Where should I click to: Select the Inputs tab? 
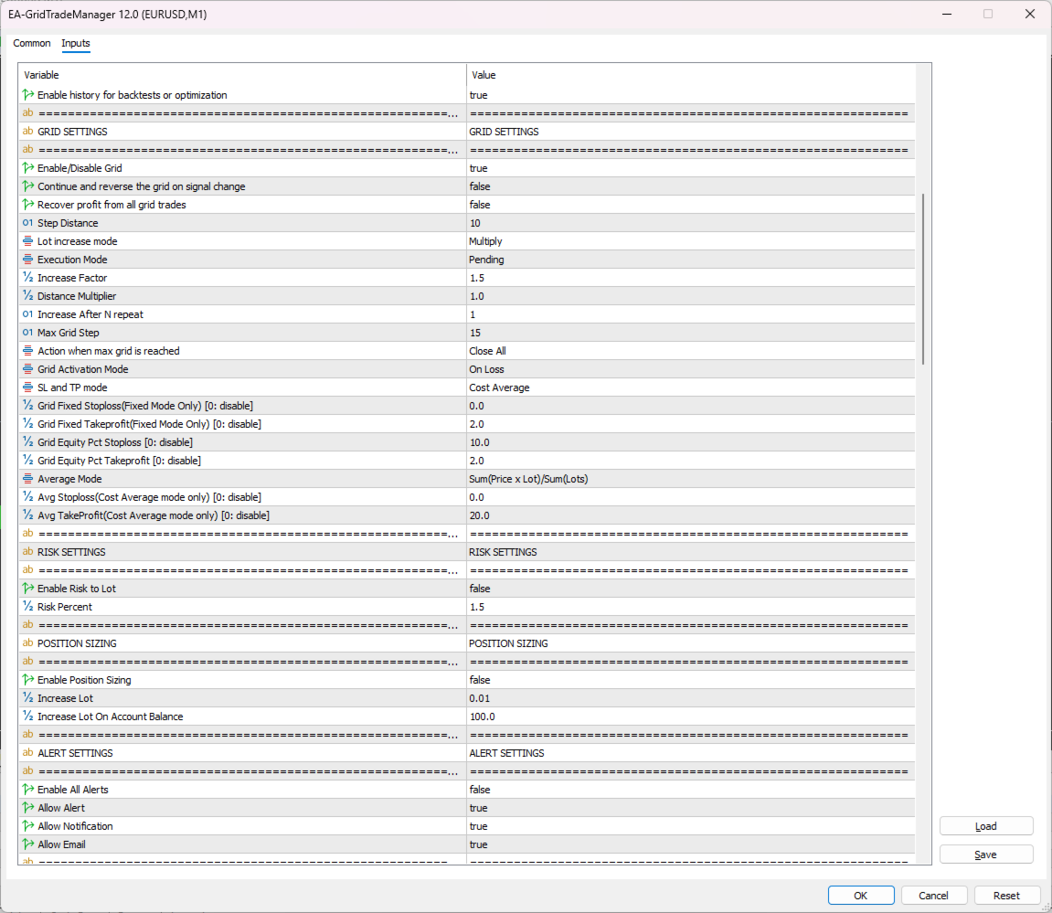[76, 43]
